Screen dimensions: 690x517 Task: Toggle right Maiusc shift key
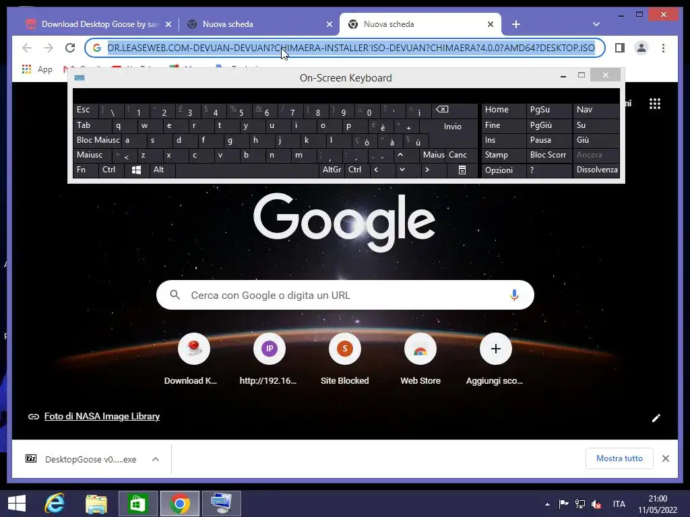coord(433,155)
